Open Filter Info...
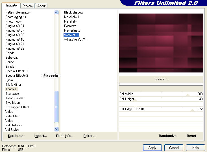 coord(65,136)
